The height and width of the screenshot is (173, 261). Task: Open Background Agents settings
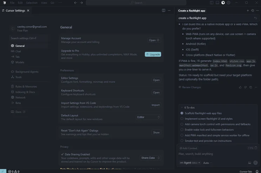pyautogui.click(x=29, y=72)
